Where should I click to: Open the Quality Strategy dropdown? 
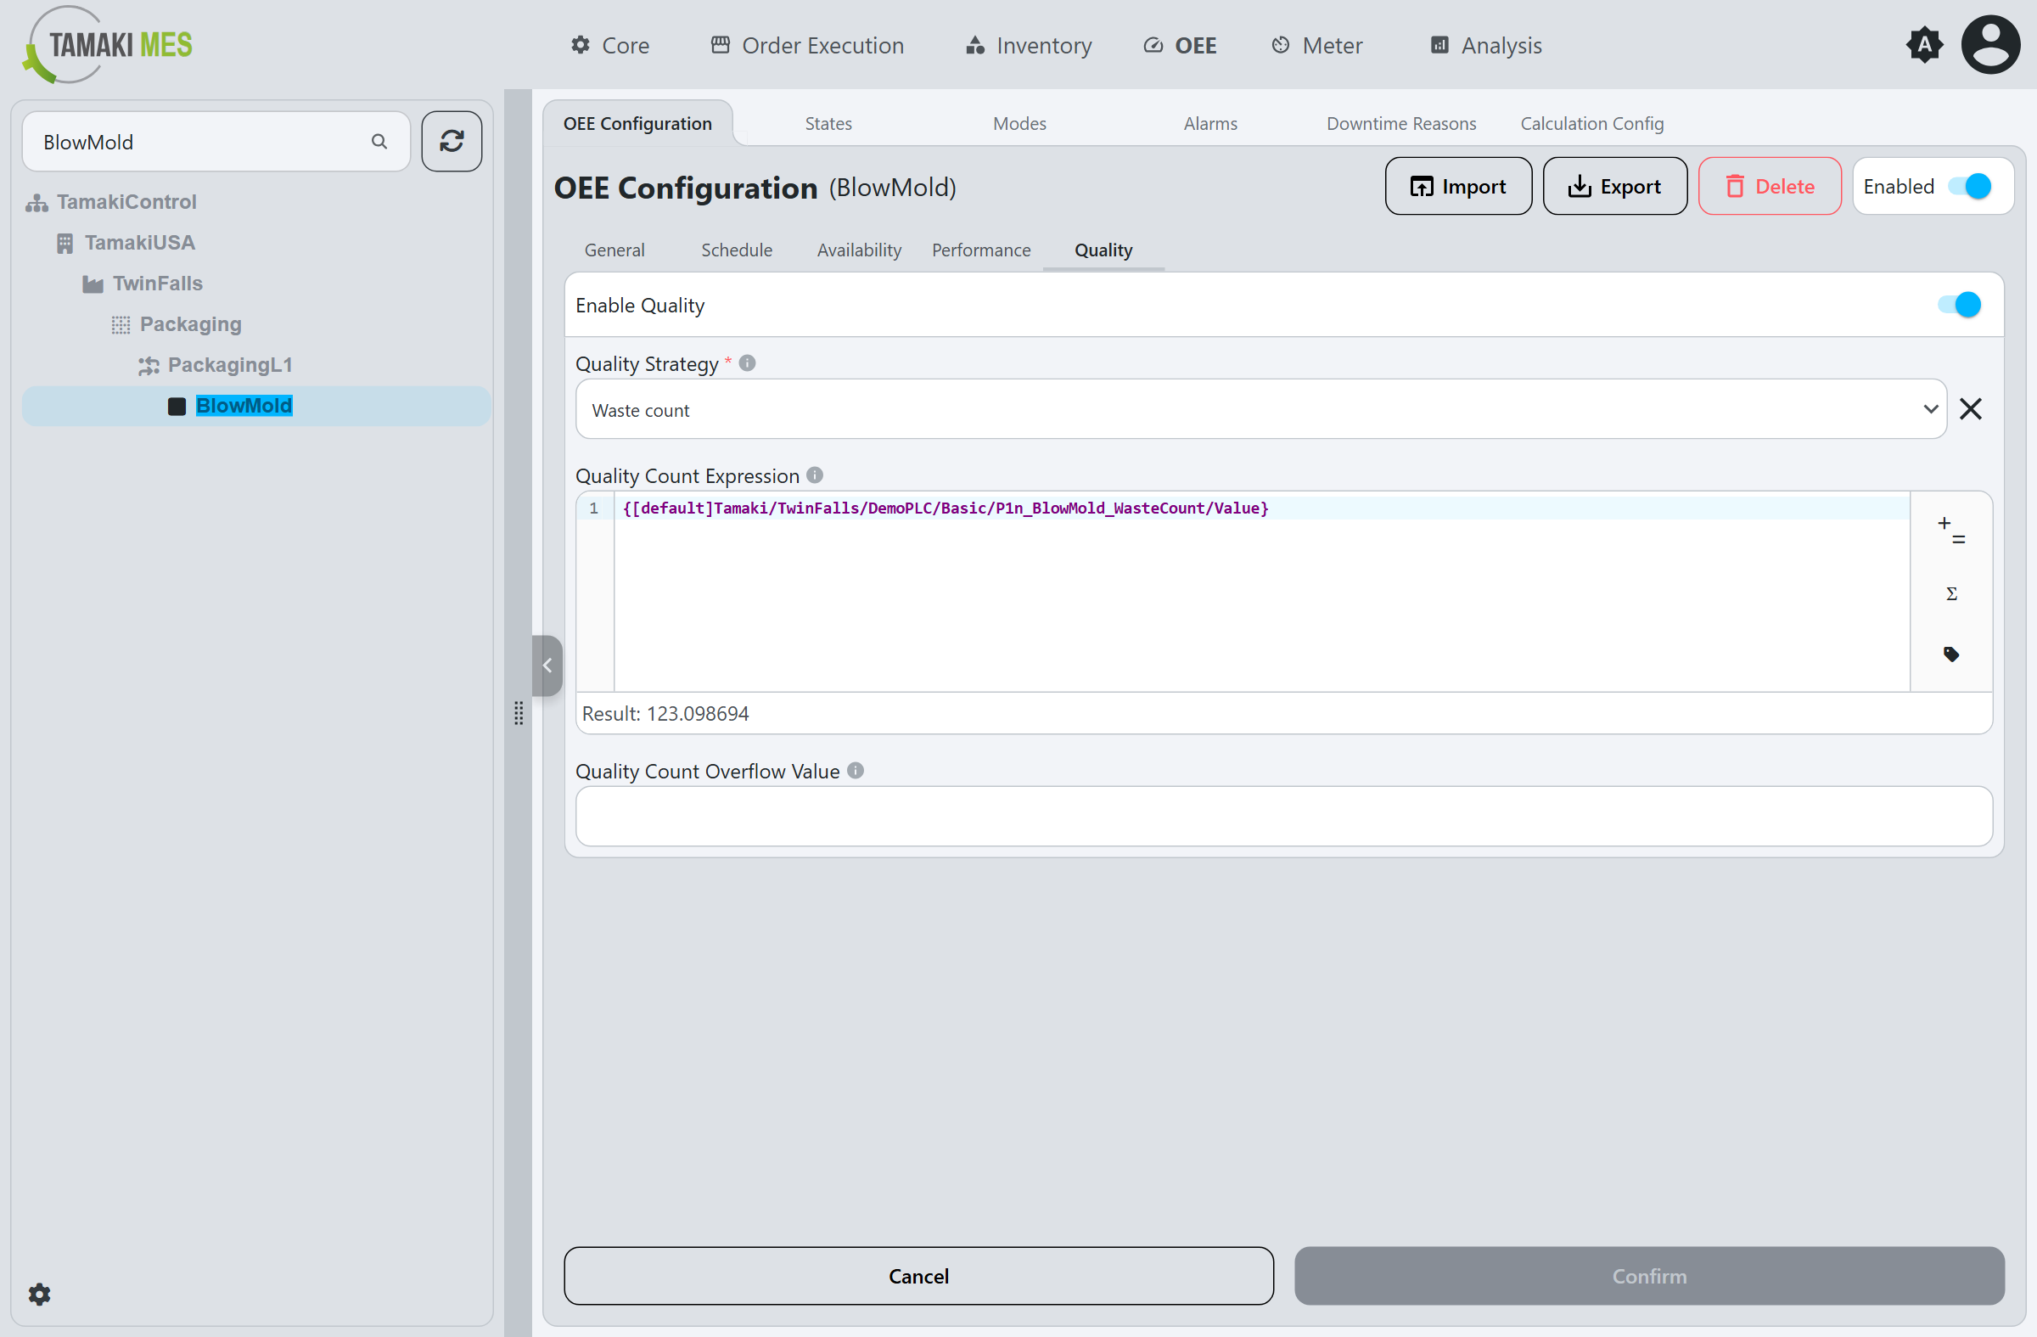tap(1260, 409)
